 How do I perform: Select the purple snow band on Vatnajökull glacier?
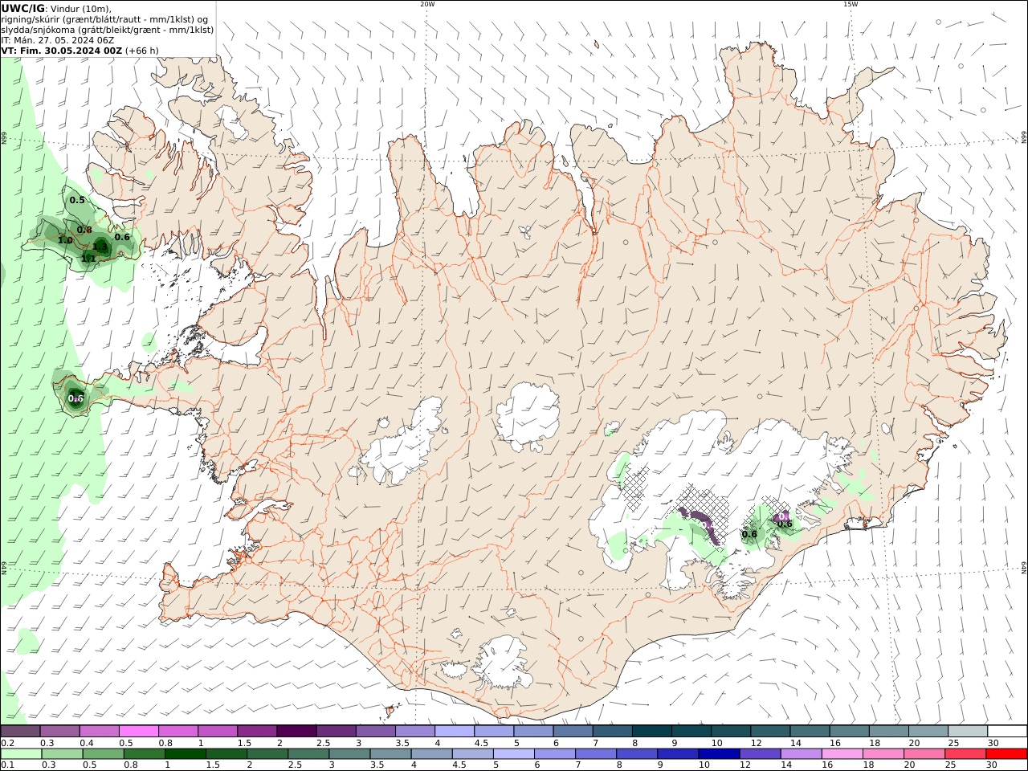point(701,524)
